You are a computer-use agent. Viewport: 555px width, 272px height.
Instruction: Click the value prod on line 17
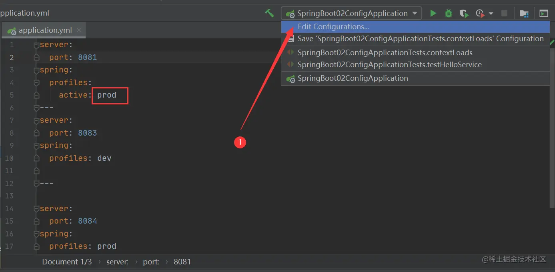pos(107,246)
